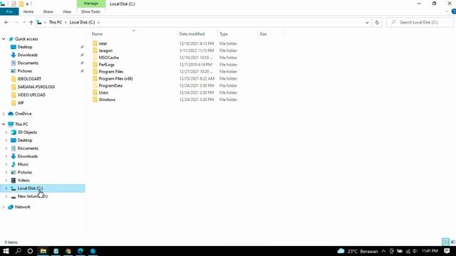
Task: Open Microsoft Edge from the taskbar
Action: pyautogui.click(x=81, y=251)
